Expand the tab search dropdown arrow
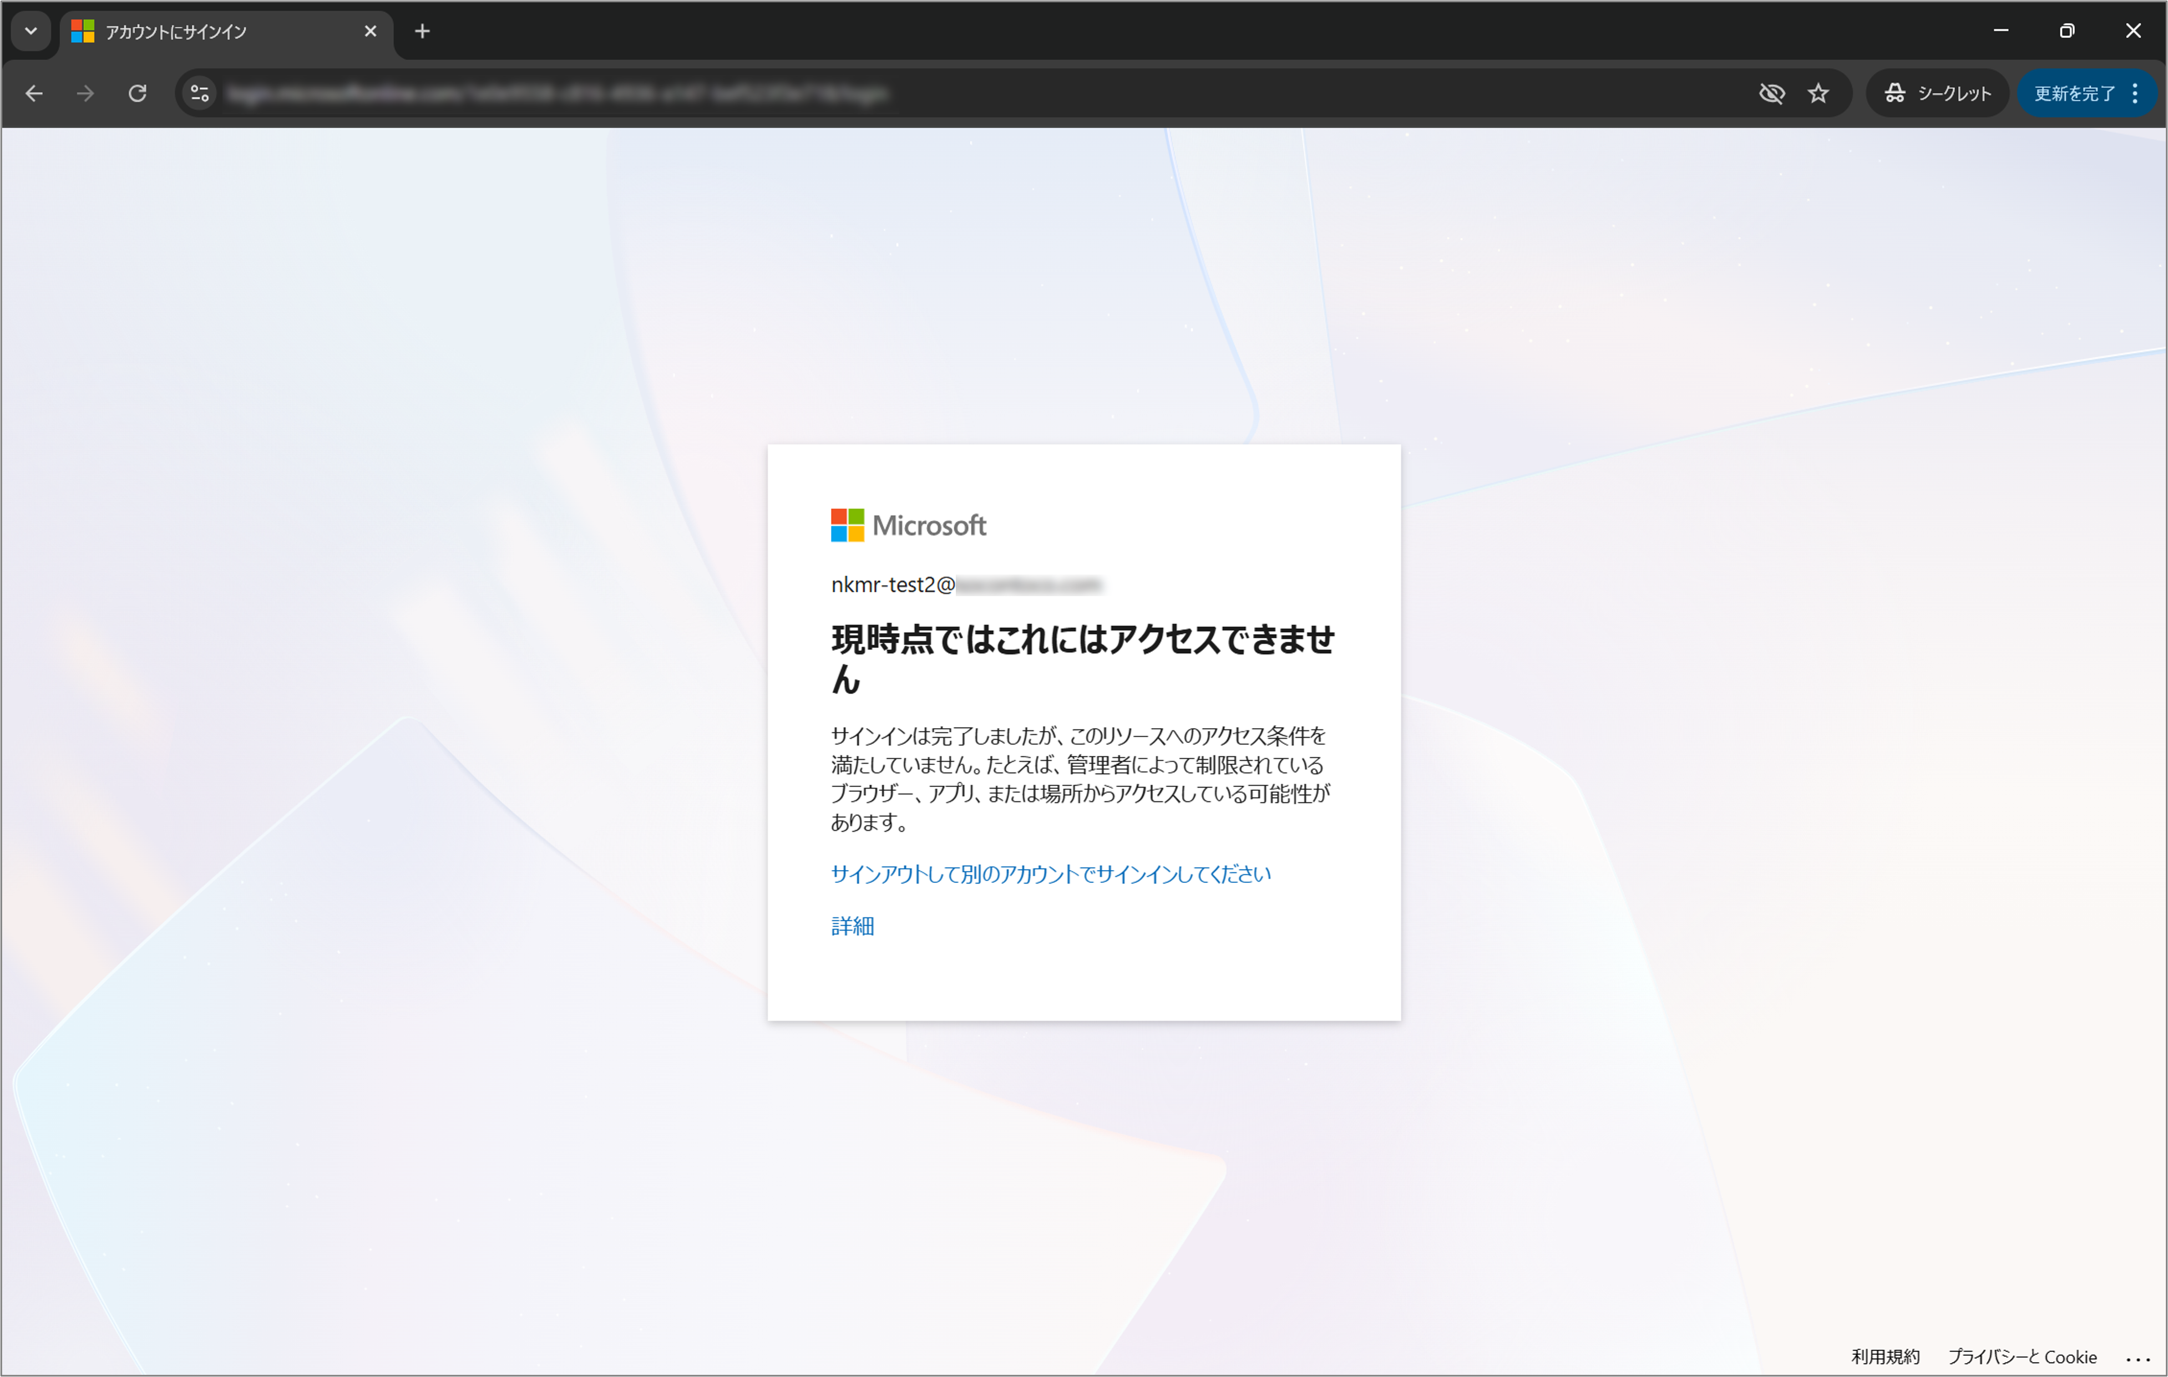This screenshot has width=2168, height=1377. [32, 32]
